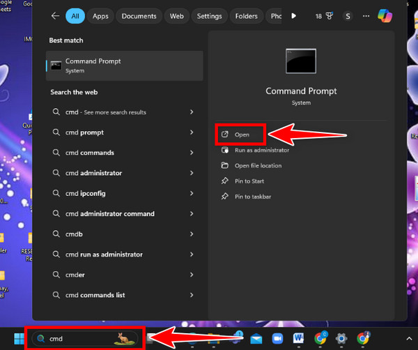The height and width of the screenshot is (350, 418).
Task: Open Microsoft Word from the taskbar
Action: [299, 339]
